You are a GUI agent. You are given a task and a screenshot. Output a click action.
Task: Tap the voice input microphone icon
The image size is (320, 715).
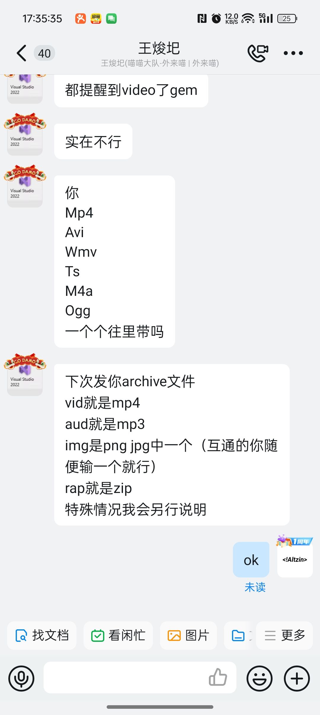(21, 679)
